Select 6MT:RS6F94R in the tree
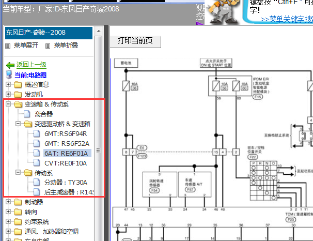 [x=66, y=134]
